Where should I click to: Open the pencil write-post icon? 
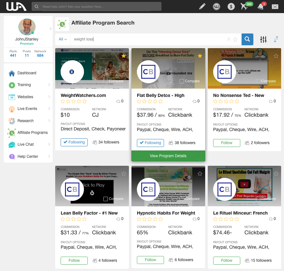(x=202, y=6)
